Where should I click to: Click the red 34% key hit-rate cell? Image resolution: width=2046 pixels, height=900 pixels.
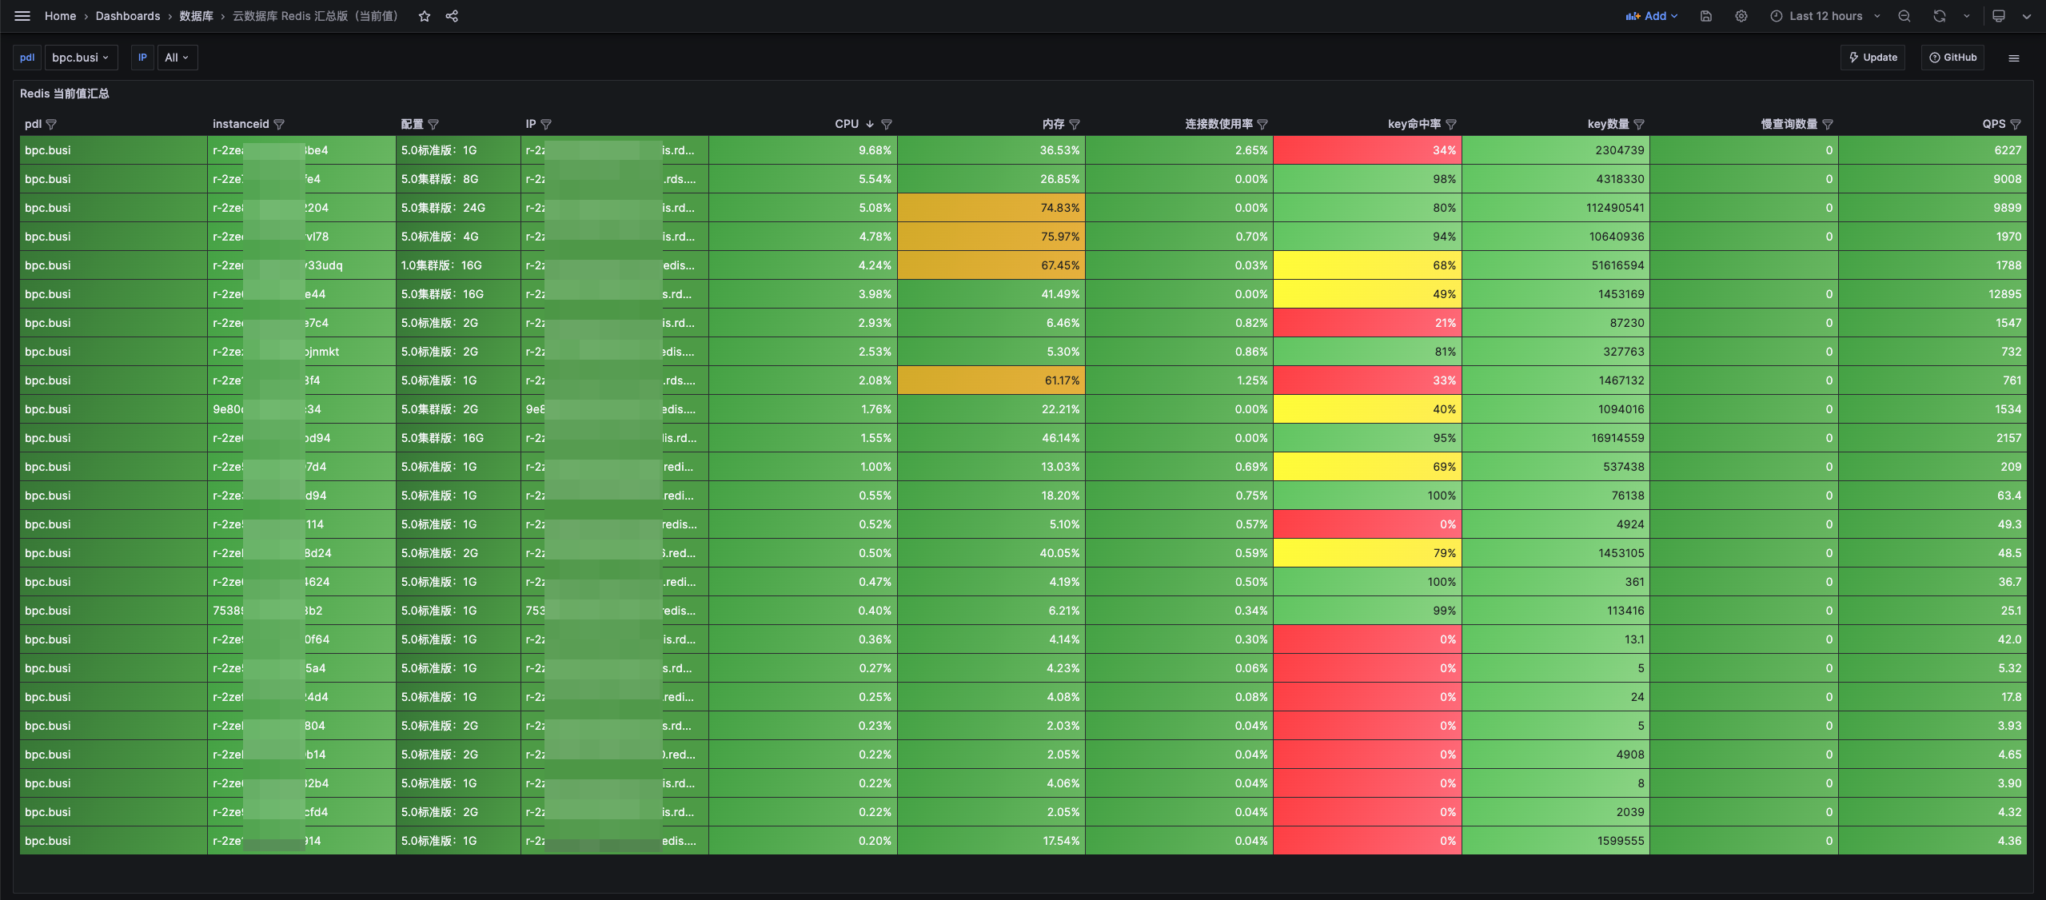[x=1367, y=150]
